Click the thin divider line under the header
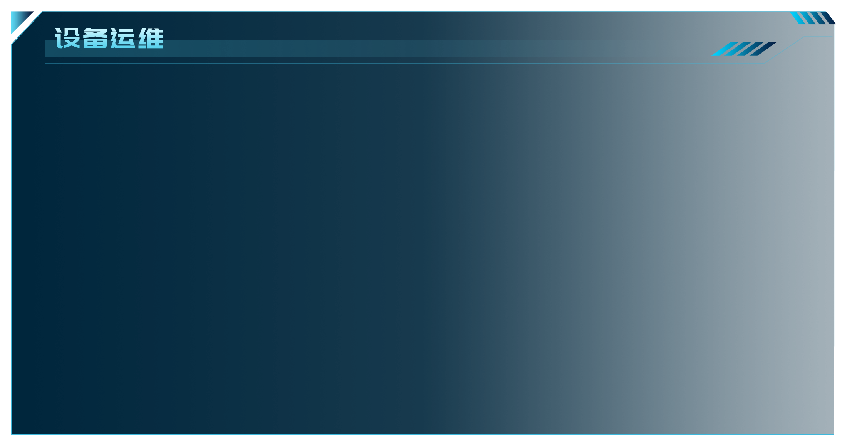This screenshot has height=447, width=847. (x=404, y=64)
